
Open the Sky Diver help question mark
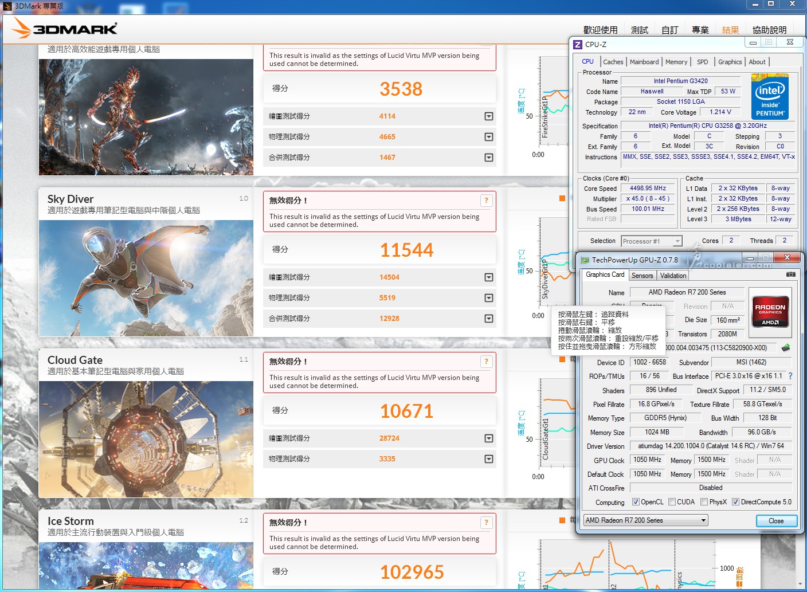(486, 201)
